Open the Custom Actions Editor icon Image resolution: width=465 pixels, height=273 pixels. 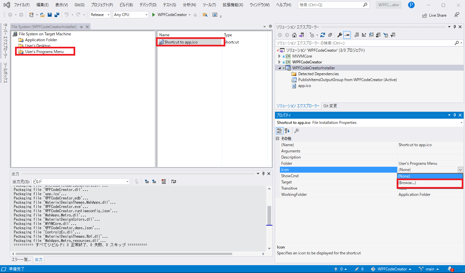(x=386, y=35)
